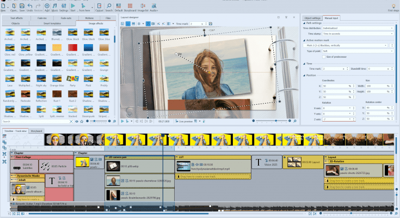Open First steps help icon
Screen dimensions: 400x218
point(393,8)
